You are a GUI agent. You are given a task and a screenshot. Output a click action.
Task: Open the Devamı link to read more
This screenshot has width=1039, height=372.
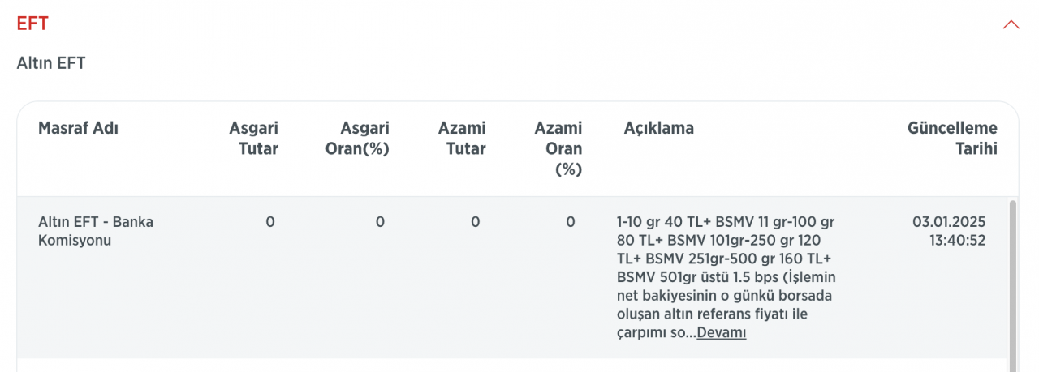pyautogui.click(x=722, y=333)
